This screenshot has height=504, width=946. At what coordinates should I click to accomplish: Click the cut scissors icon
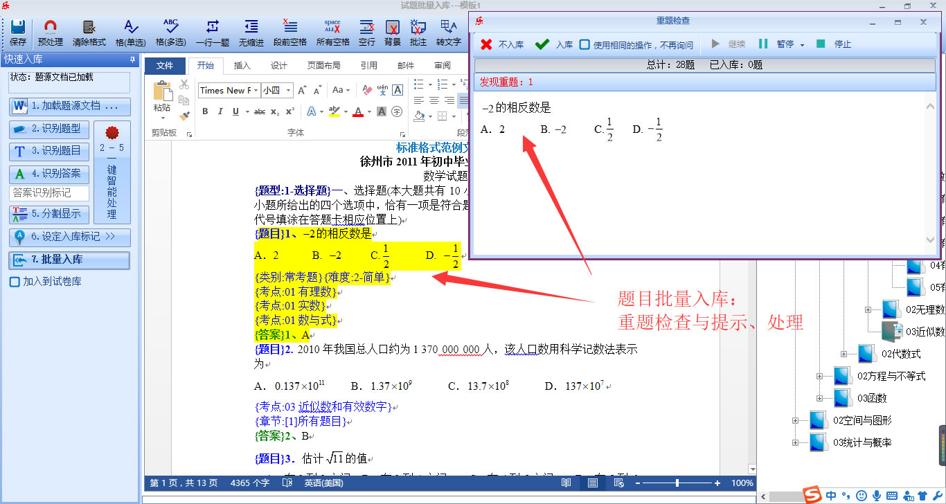pos(184,84)
